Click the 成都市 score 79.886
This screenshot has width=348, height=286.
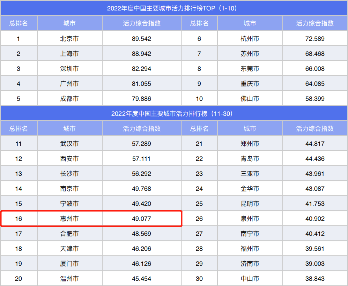pyautogui.click(x=141, y=99)
